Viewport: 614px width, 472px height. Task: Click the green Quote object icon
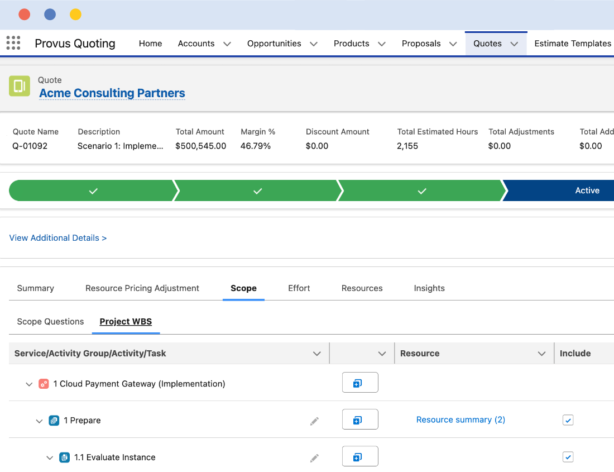19,85
